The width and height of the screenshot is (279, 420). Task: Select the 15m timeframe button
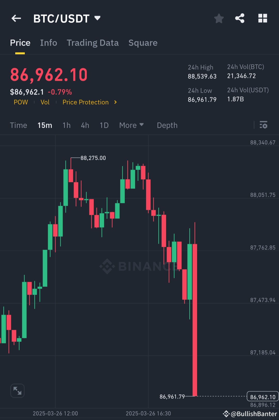45,125
